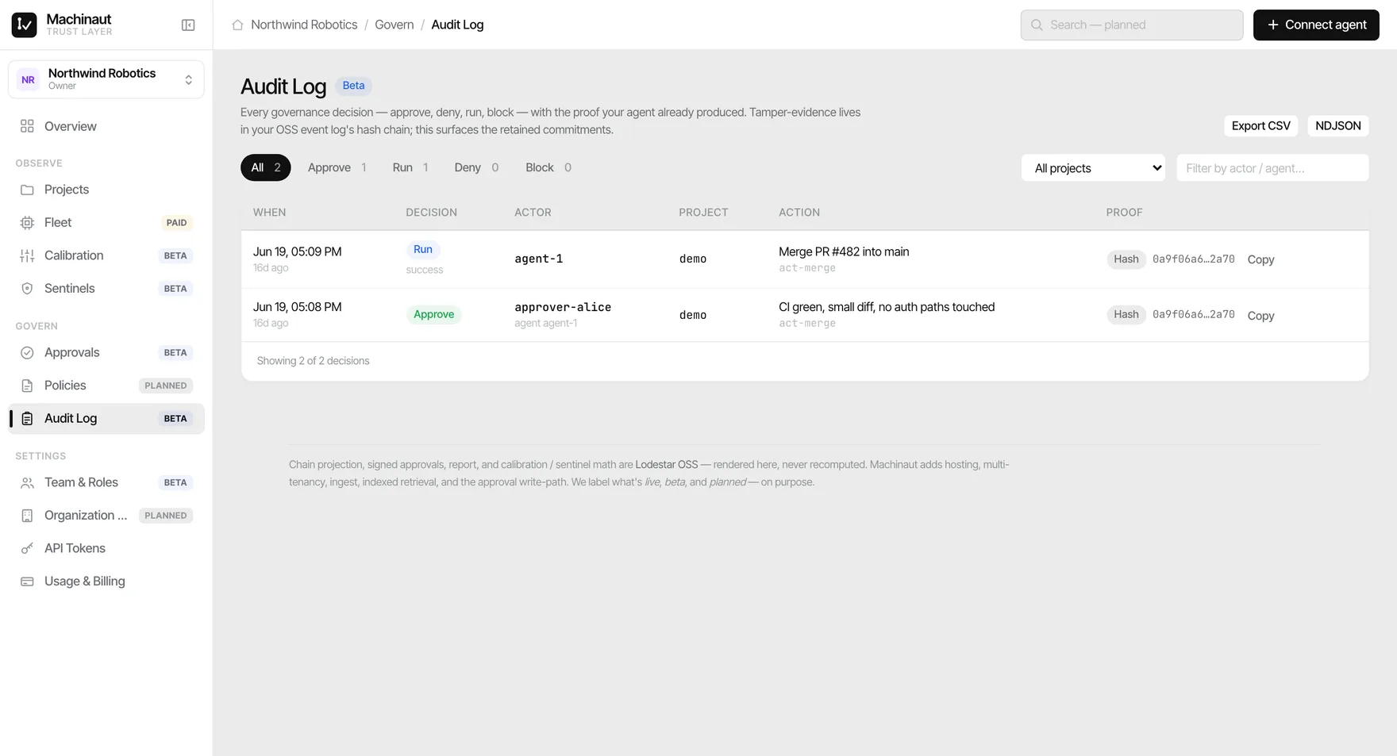Open Sentinels page
This screenshot has width=1397, height=756.
point(106,289)
